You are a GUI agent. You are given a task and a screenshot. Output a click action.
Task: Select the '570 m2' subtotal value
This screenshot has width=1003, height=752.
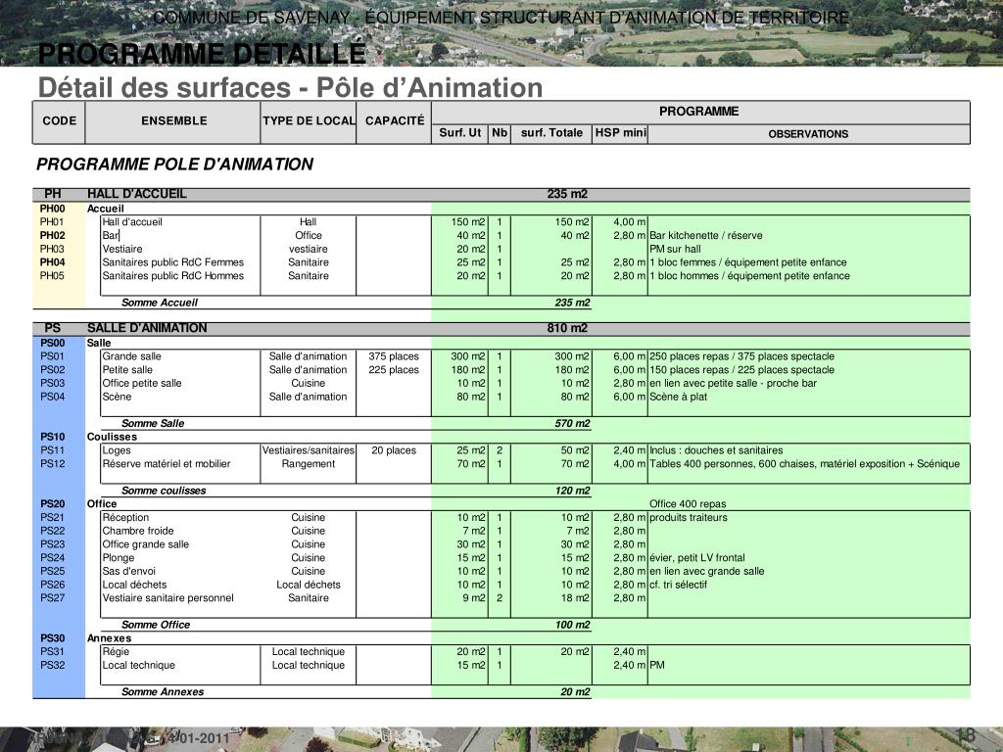(572, 423)
